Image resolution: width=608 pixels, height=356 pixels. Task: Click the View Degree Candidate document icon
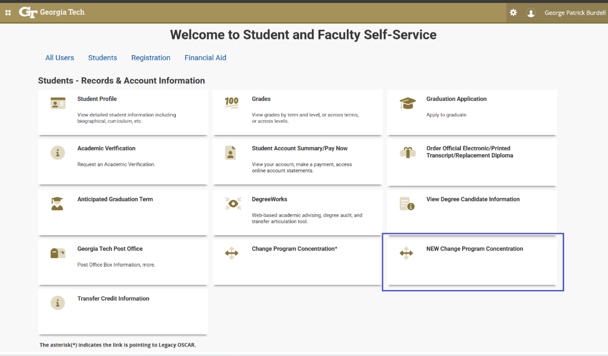click(407, 204)
